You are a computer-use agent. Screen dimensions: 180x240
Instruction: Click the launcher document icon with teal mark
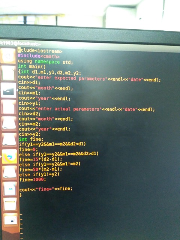point(10,189)
